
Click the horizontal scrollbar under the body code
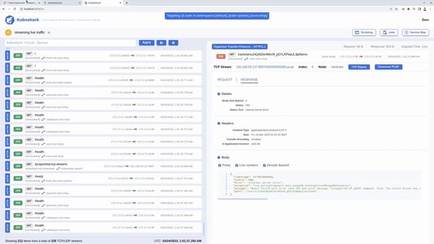(243, 199)
